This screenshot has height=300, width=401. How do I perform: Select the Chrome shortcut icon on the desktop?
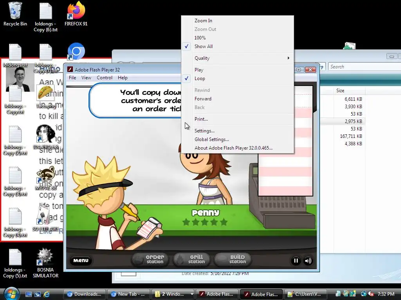coord(76,52)
